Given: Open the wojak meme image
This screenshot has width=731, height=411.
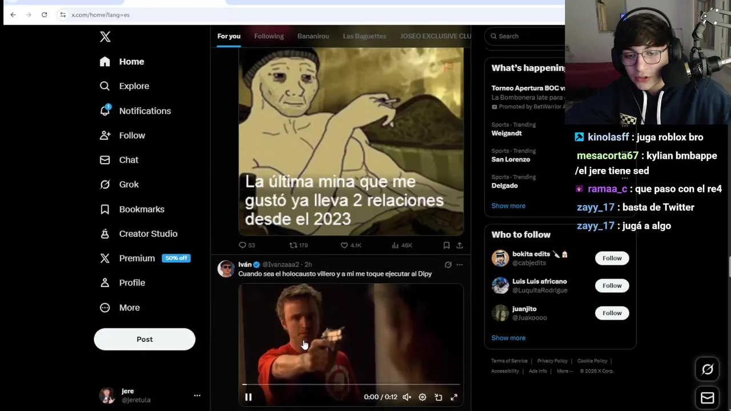Looking at the screenshot, I should click(x=351, y=141).
